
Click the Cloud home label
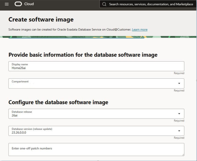(x=29, y=4)
